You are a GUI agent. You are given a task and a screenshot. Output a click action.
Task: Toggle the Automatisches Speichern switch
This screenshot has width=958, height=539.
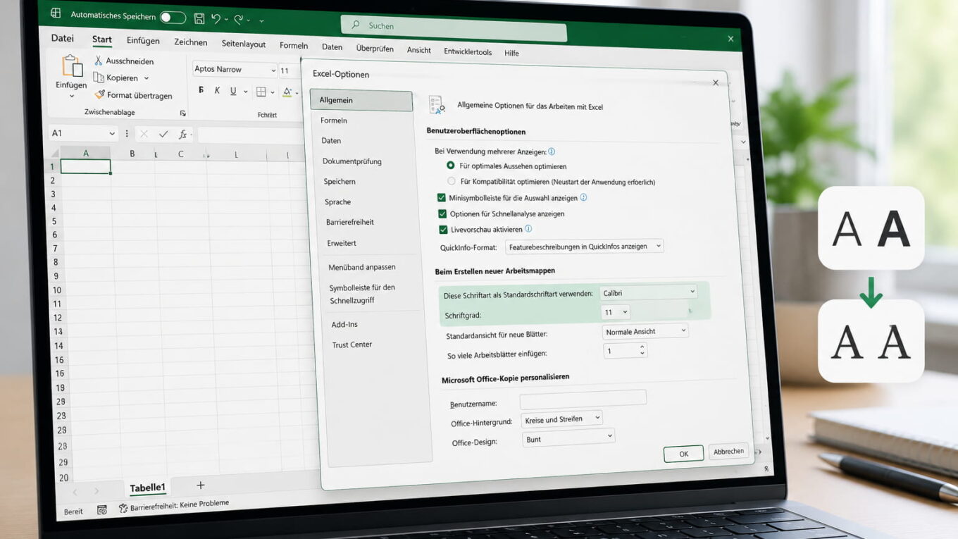pos(173,18)
